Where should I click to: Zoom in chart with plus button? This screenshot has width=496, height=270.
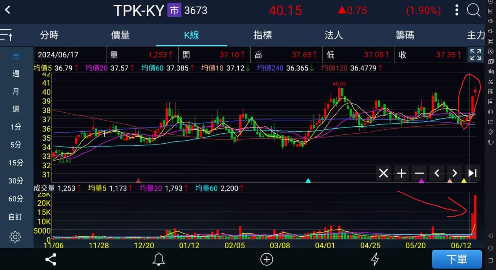click(401, 173)
